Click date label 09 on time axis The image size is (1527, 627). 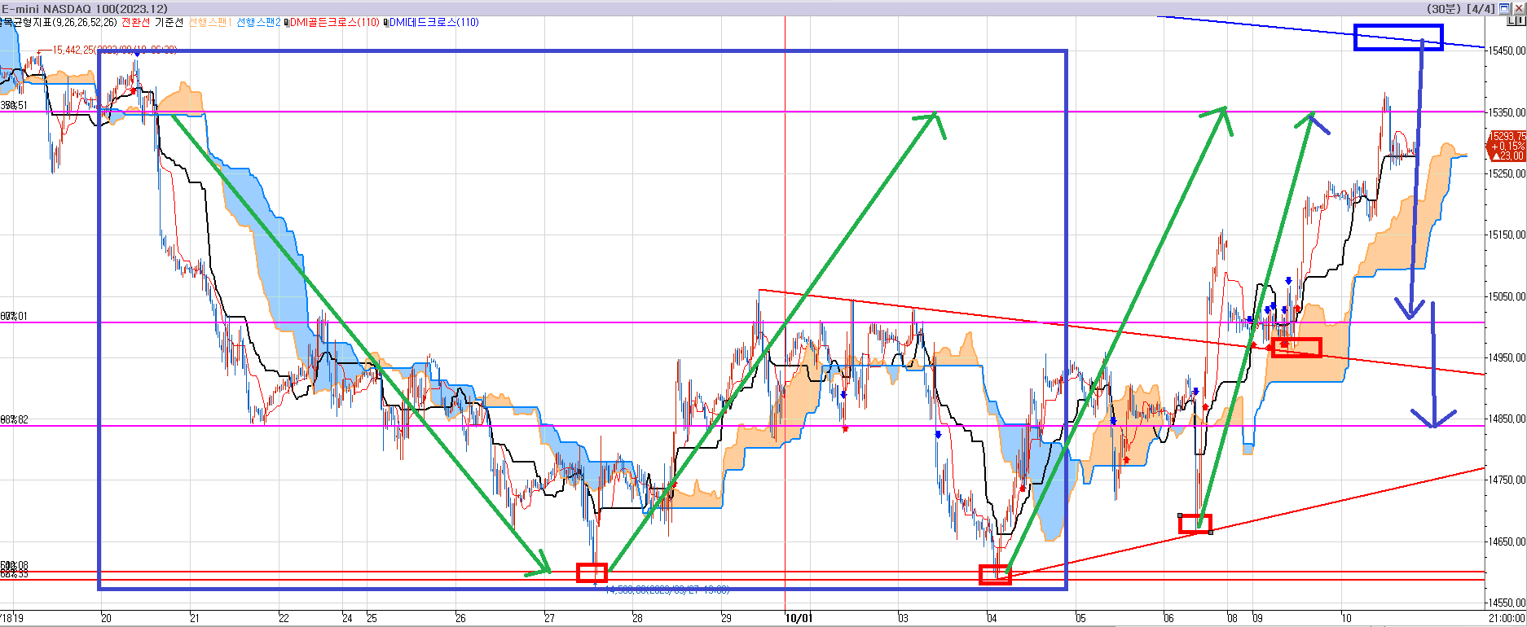tap(1257, 618)
